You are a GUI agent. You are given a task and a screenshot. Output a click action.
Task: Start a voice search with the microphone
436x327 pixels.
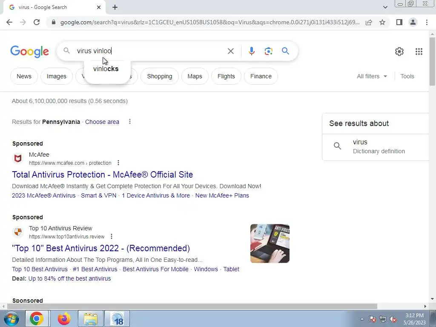coord(251,51)
